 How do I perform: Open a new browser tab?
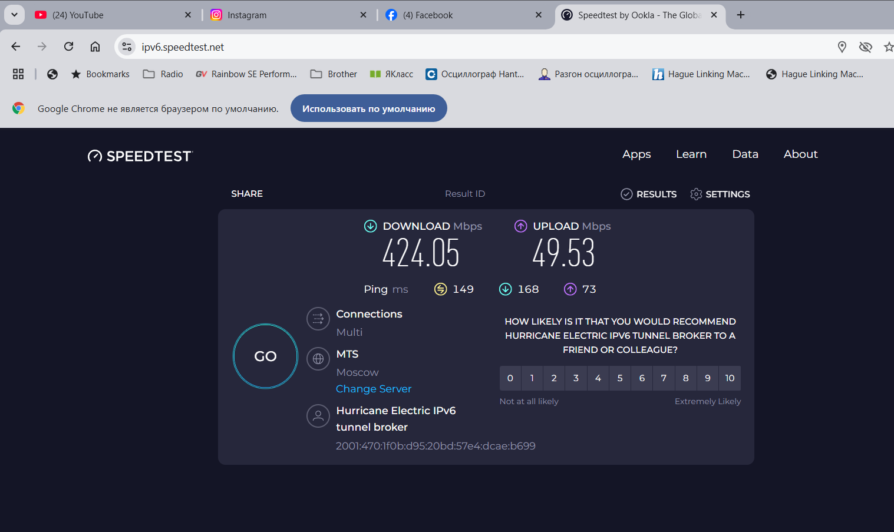pyautogui.click(x=741, y=15)
